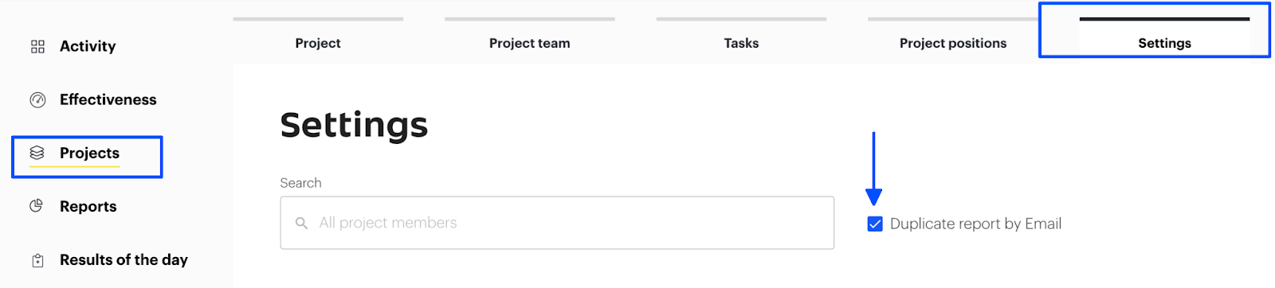
Task: Select Projects in the sidebar
Action: point(89,153)
